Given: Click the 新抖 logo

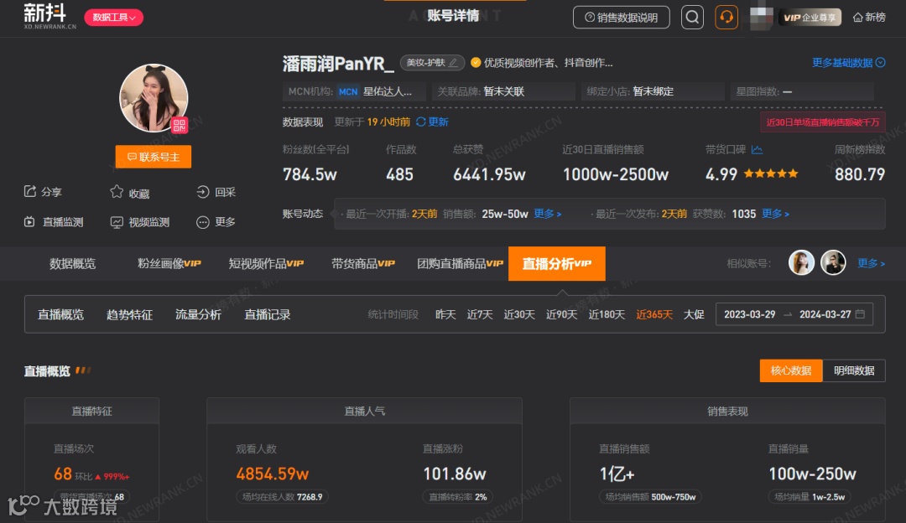Looking at the screenshot, I should click(x=49, y=16).
